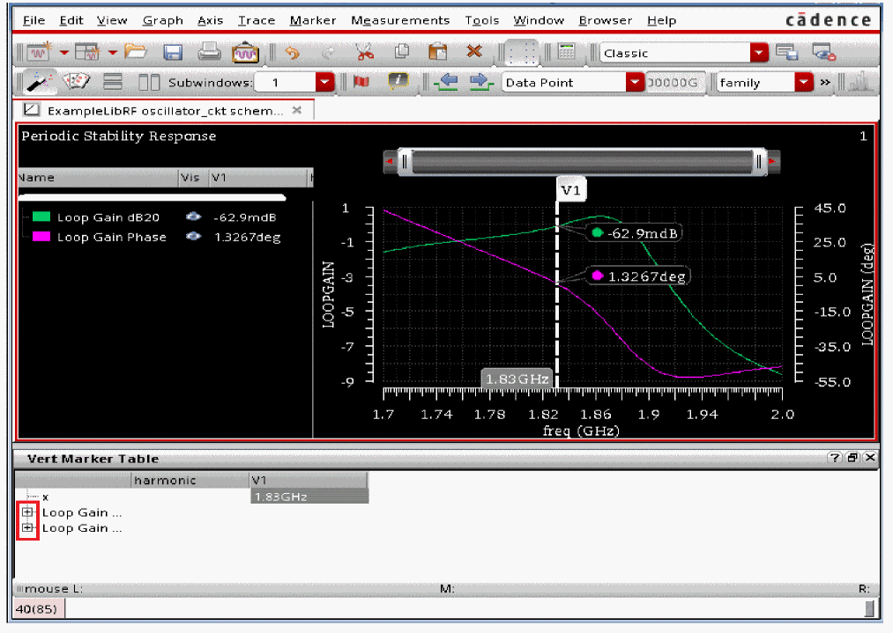This screenshot has height=633, width=893.
Task: Click the red flag marker icon
Action: pos(361,82)
